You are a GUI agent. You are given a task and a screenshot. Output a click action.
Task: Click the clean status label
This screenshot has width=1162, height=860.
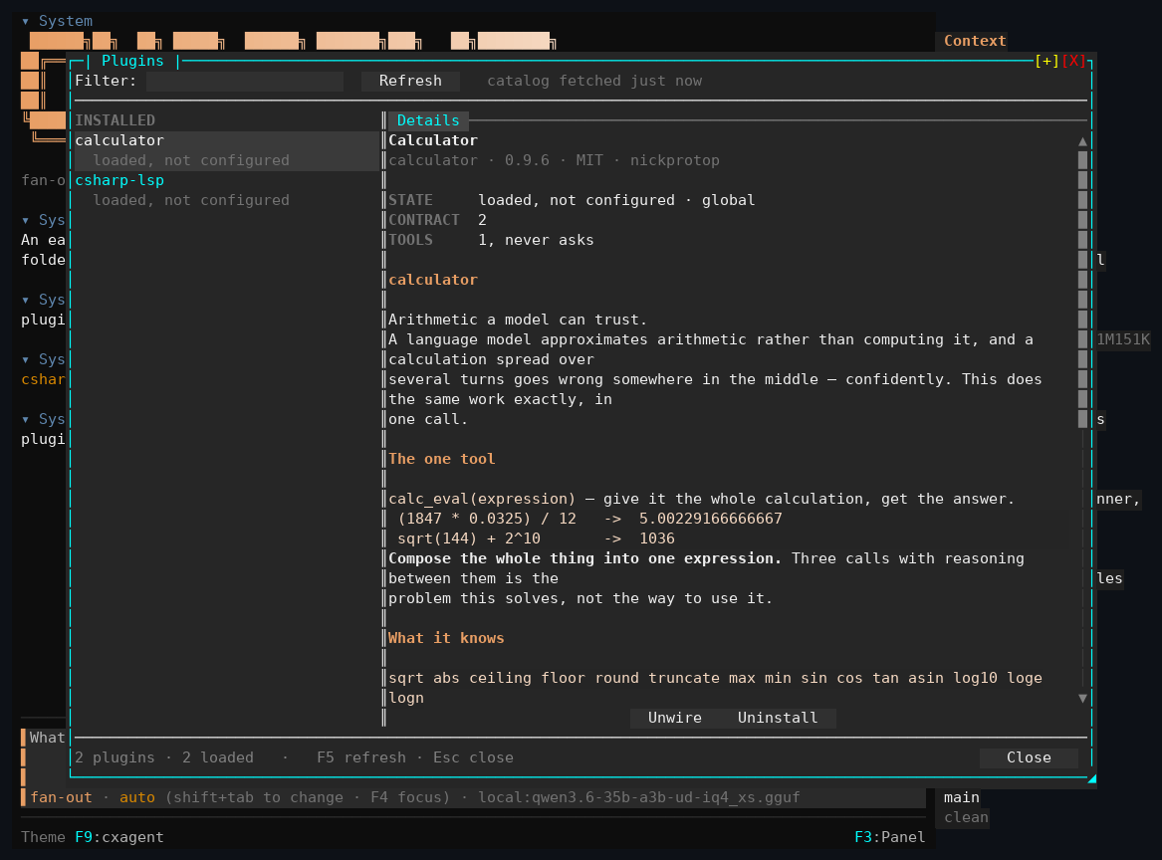[966, 818]
